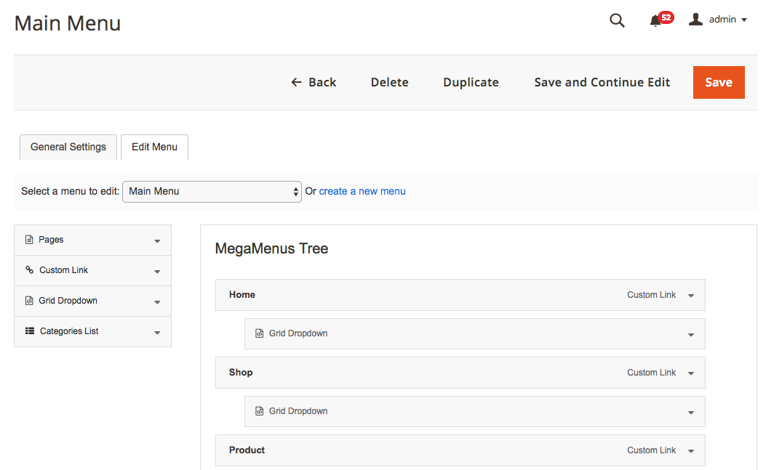
Task: Open the notifications bell icon
Action: (x=655, y=20)
